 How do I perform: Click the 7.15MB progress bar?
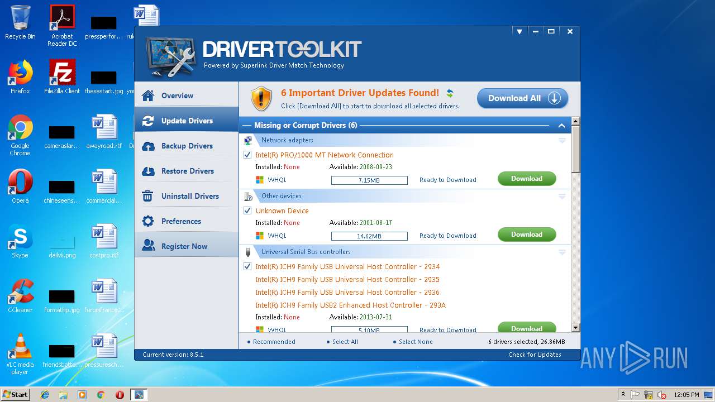click(369, 180)
